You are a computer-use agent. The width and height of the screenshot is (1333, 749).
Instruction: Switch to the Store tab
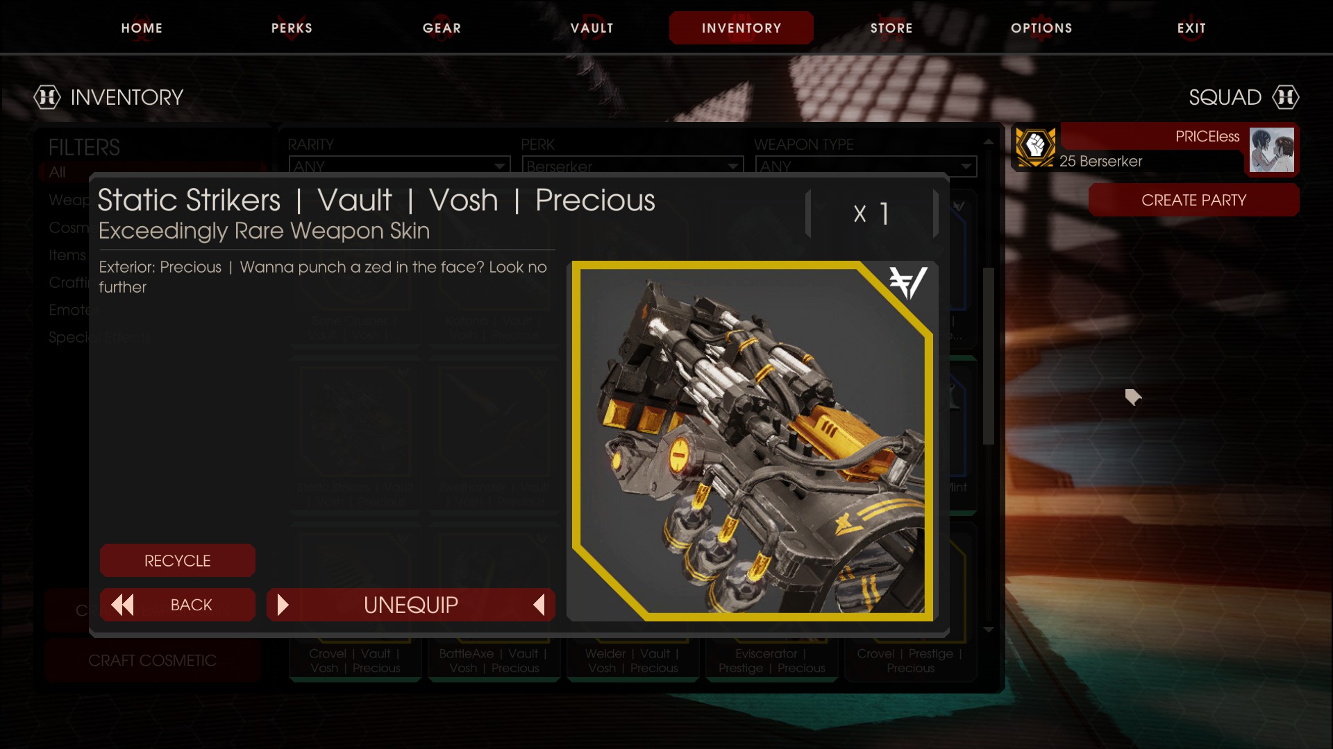pyautogui.click(x=891, y=28)
